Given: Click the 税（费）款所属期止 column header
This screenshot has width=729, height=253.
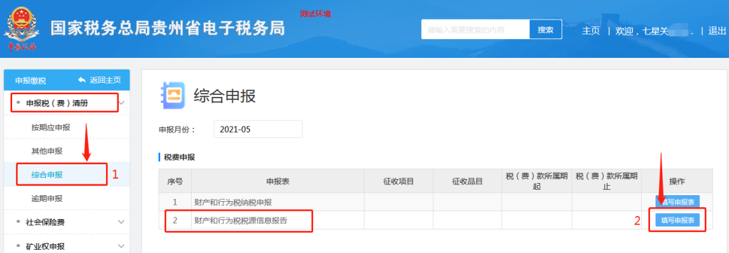Looking at the screenshot, I should click(607, 181).
